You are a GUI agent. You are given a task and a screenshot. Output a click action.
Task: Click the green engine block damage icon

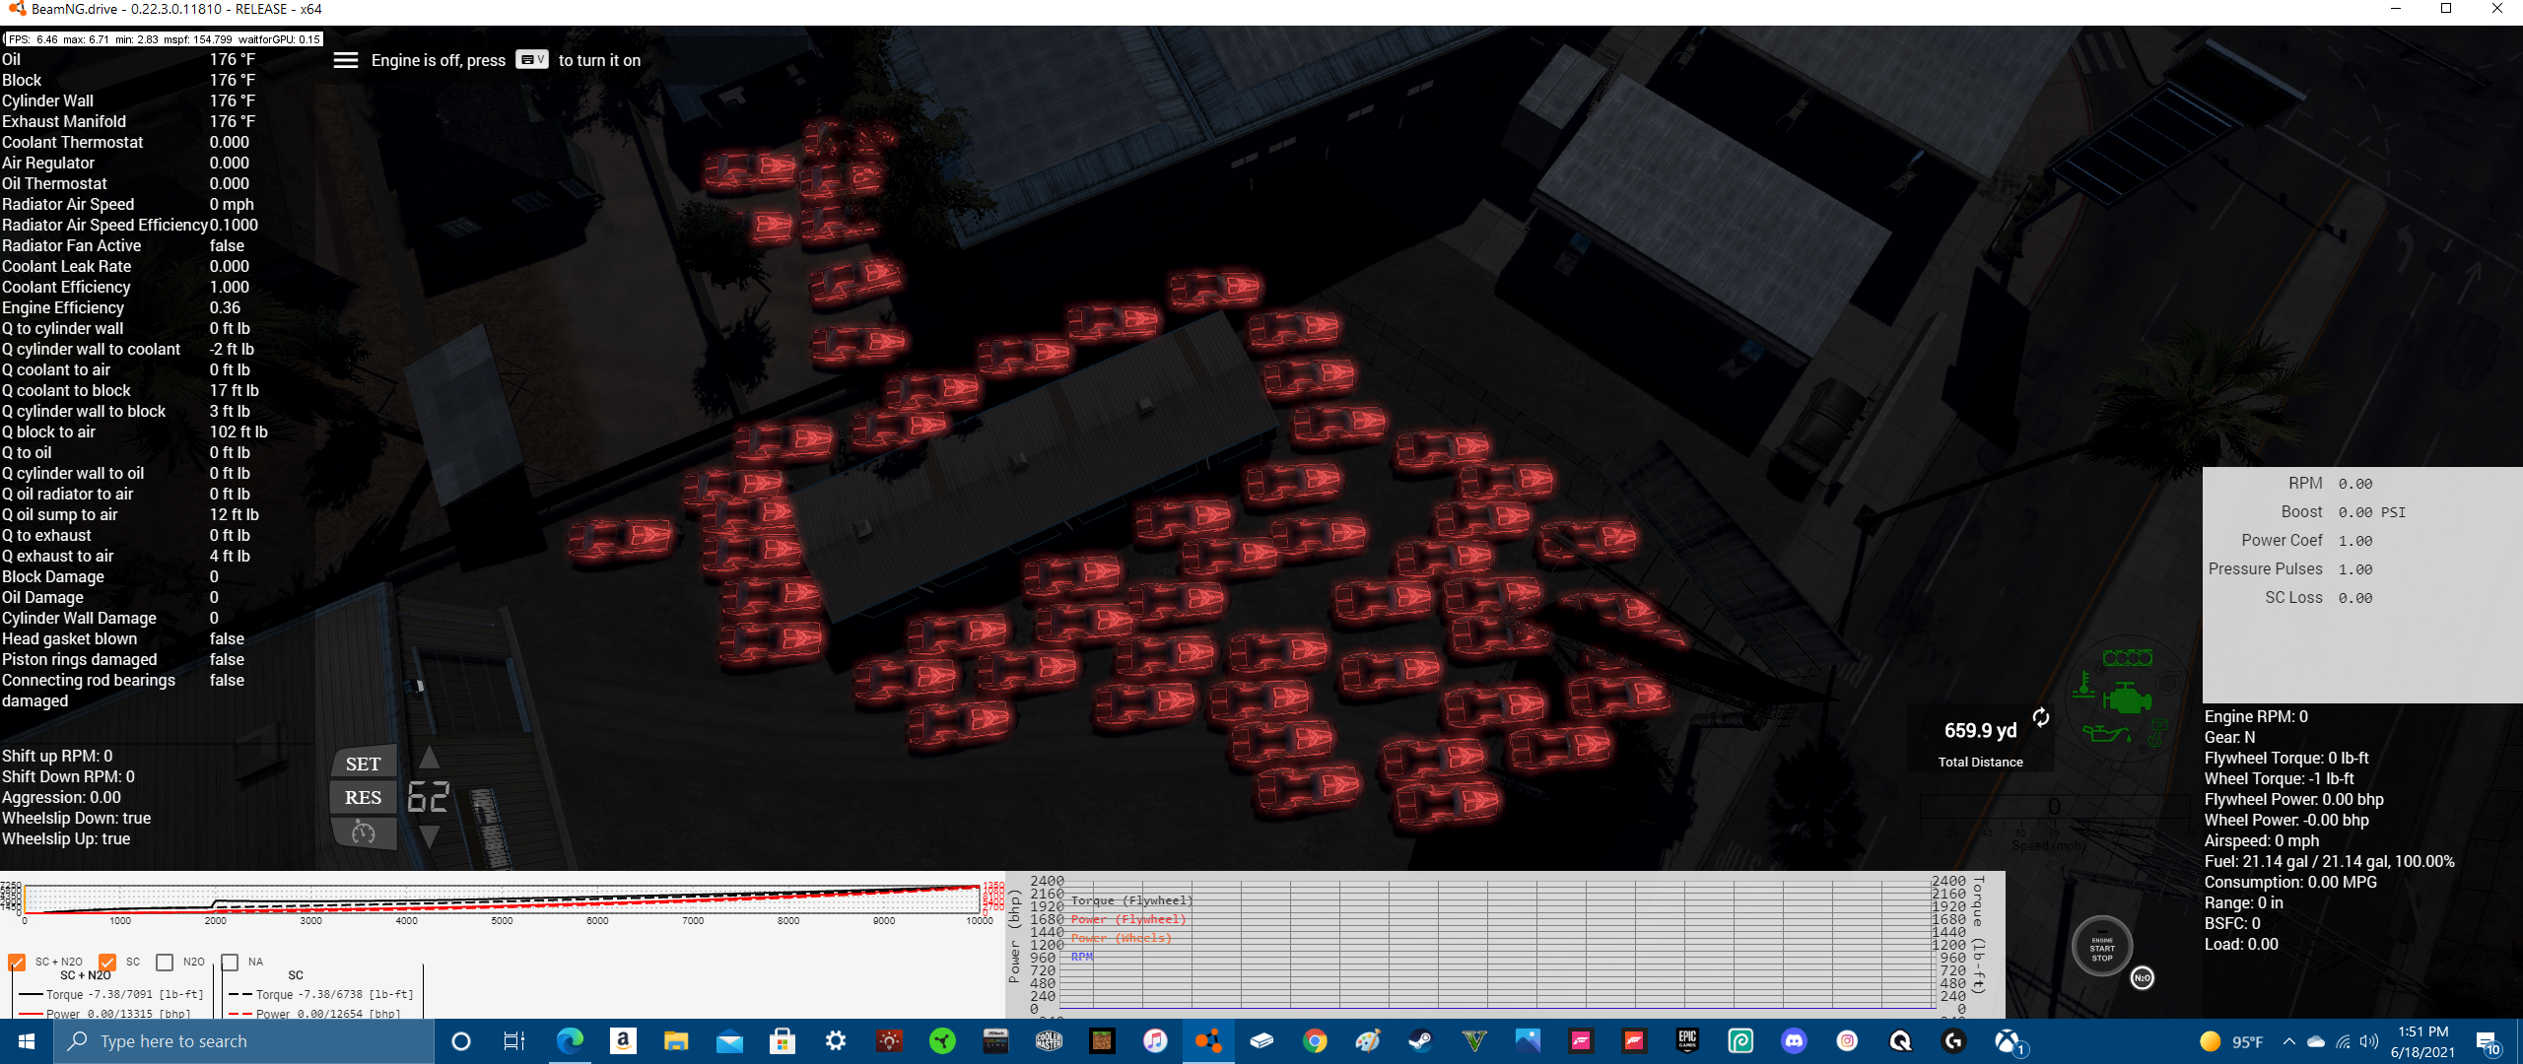[x=2128, y=698]
